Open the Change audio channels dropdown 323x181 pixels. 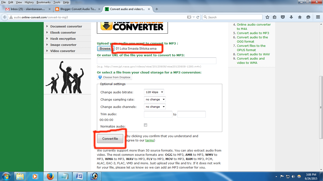tap(154, 107)
